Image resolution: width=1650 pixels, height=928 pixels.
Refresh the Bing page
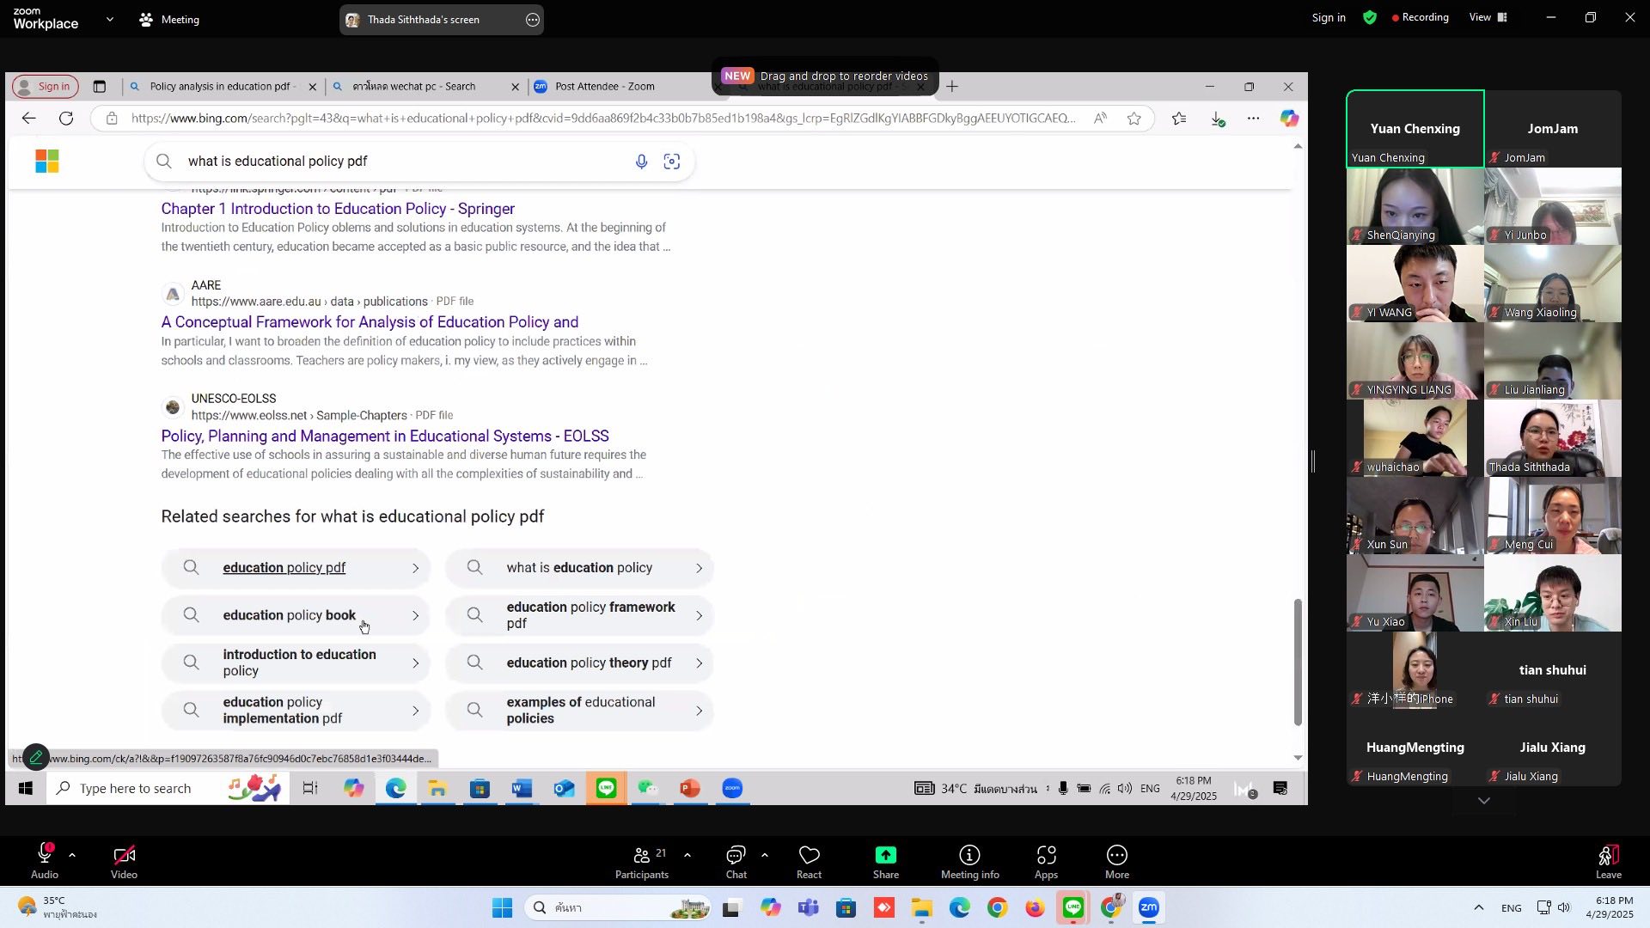(x=66, y=119)
